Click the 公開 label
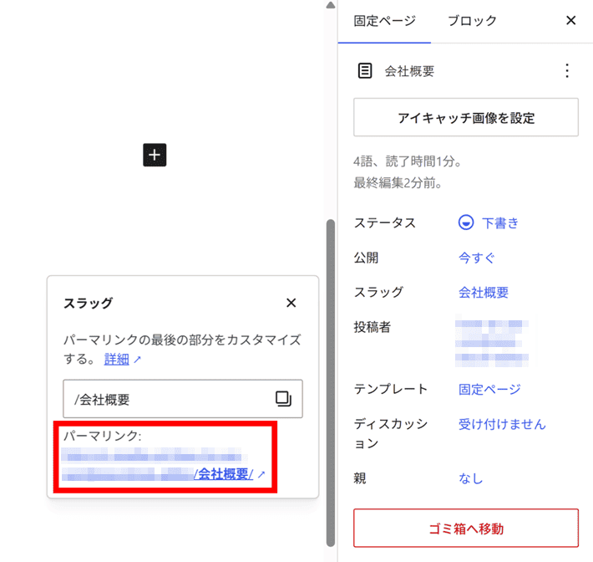 pos(366,258)
